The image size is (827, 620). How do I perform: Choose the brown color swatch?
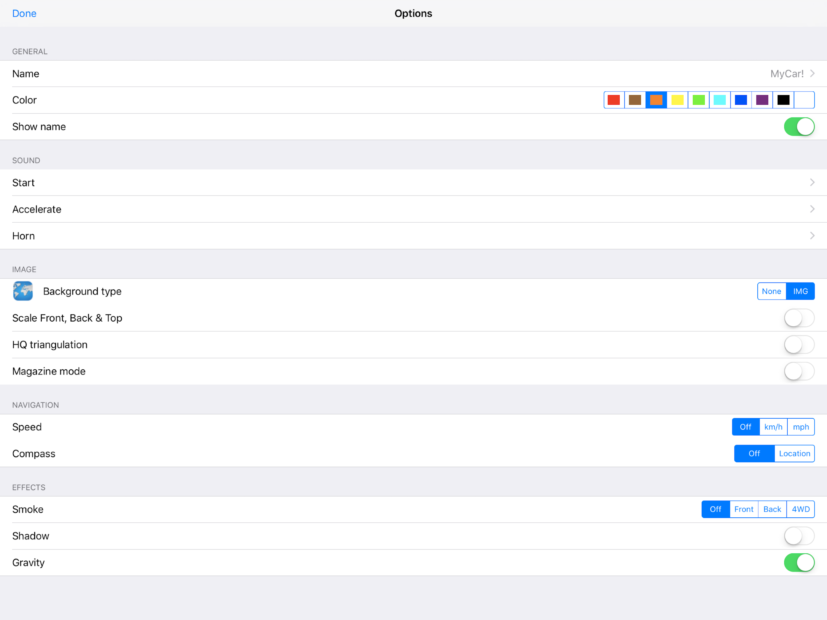coord(635,100)
